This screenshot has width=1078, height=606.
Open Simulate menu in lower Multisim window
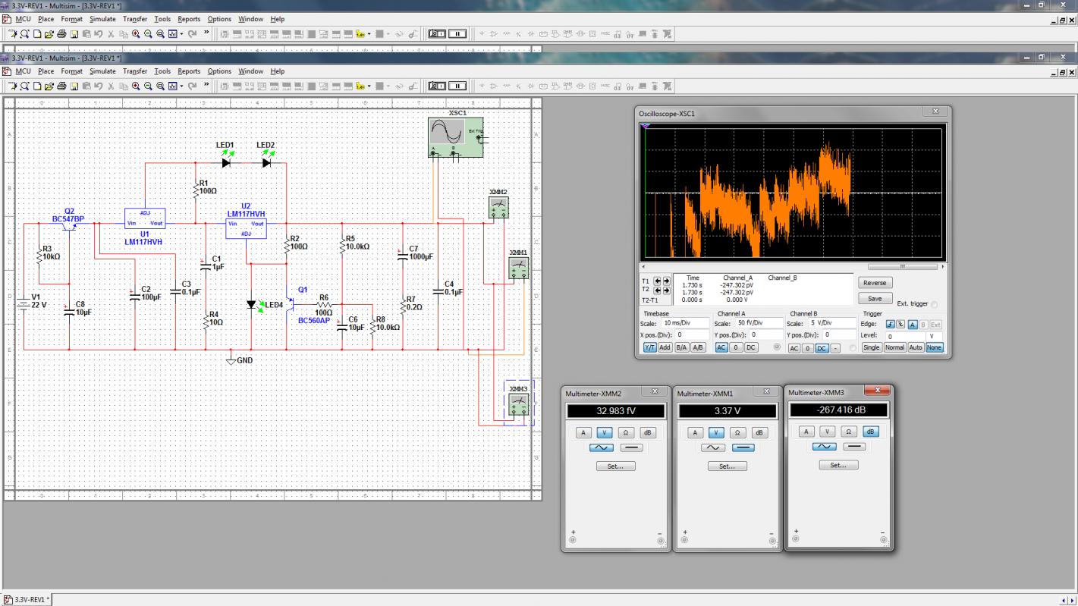(x=102, y=71)
